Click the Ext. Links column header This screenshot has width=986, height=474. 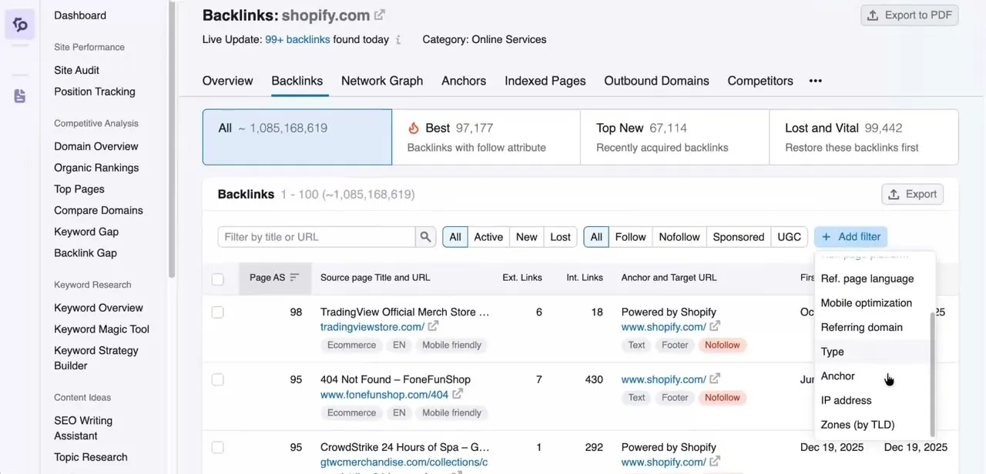tap(522, 278)
